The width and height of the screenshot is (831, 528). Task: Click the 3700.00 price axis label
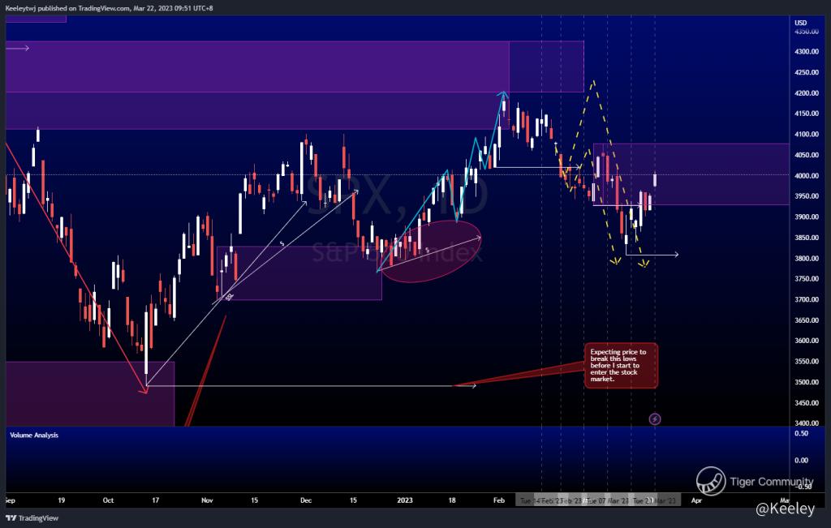[x=806, y=300]
